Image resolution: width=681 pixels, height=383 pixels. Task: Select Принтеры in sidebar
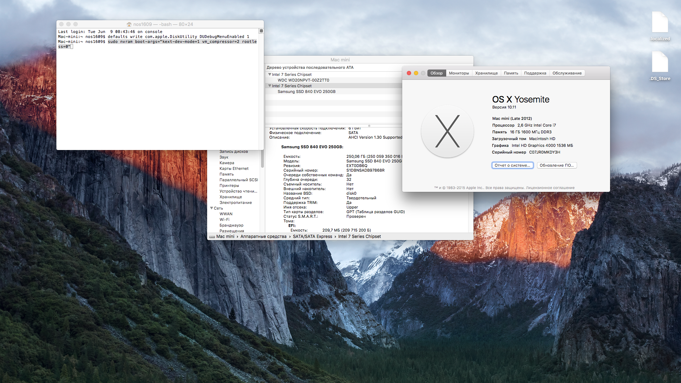click(x=229, y=185)
